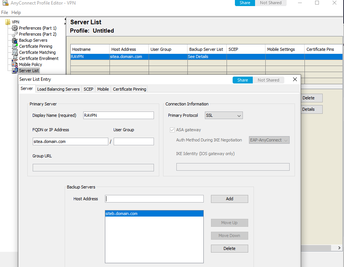Open the Help menu
This screenshot has height=267, width=344.
pos(16,13)
